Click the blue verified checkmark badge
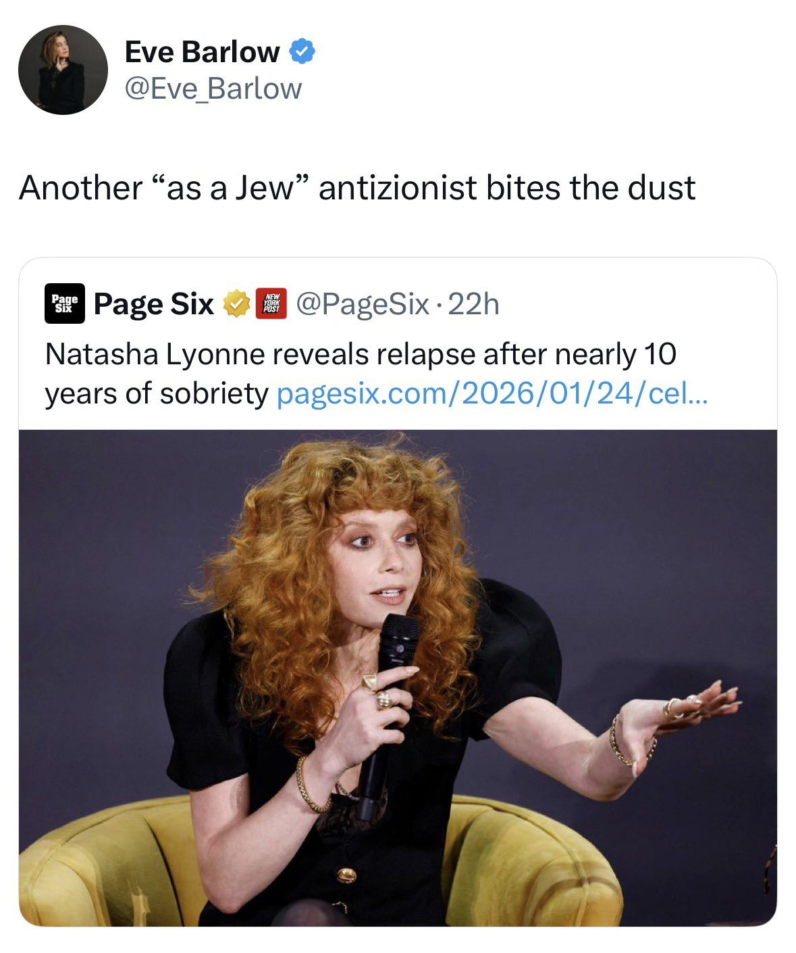 point(302,52)
